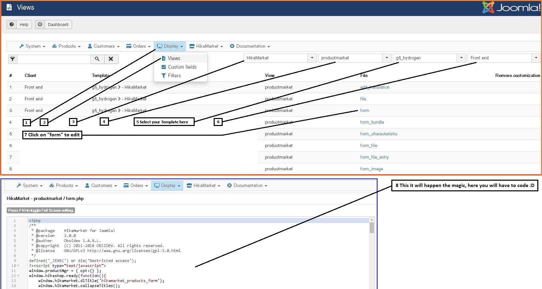Open the form_bundle file link
Viewport: 542px width, 289px height.
pyautogui.click(x=372, y=122)
